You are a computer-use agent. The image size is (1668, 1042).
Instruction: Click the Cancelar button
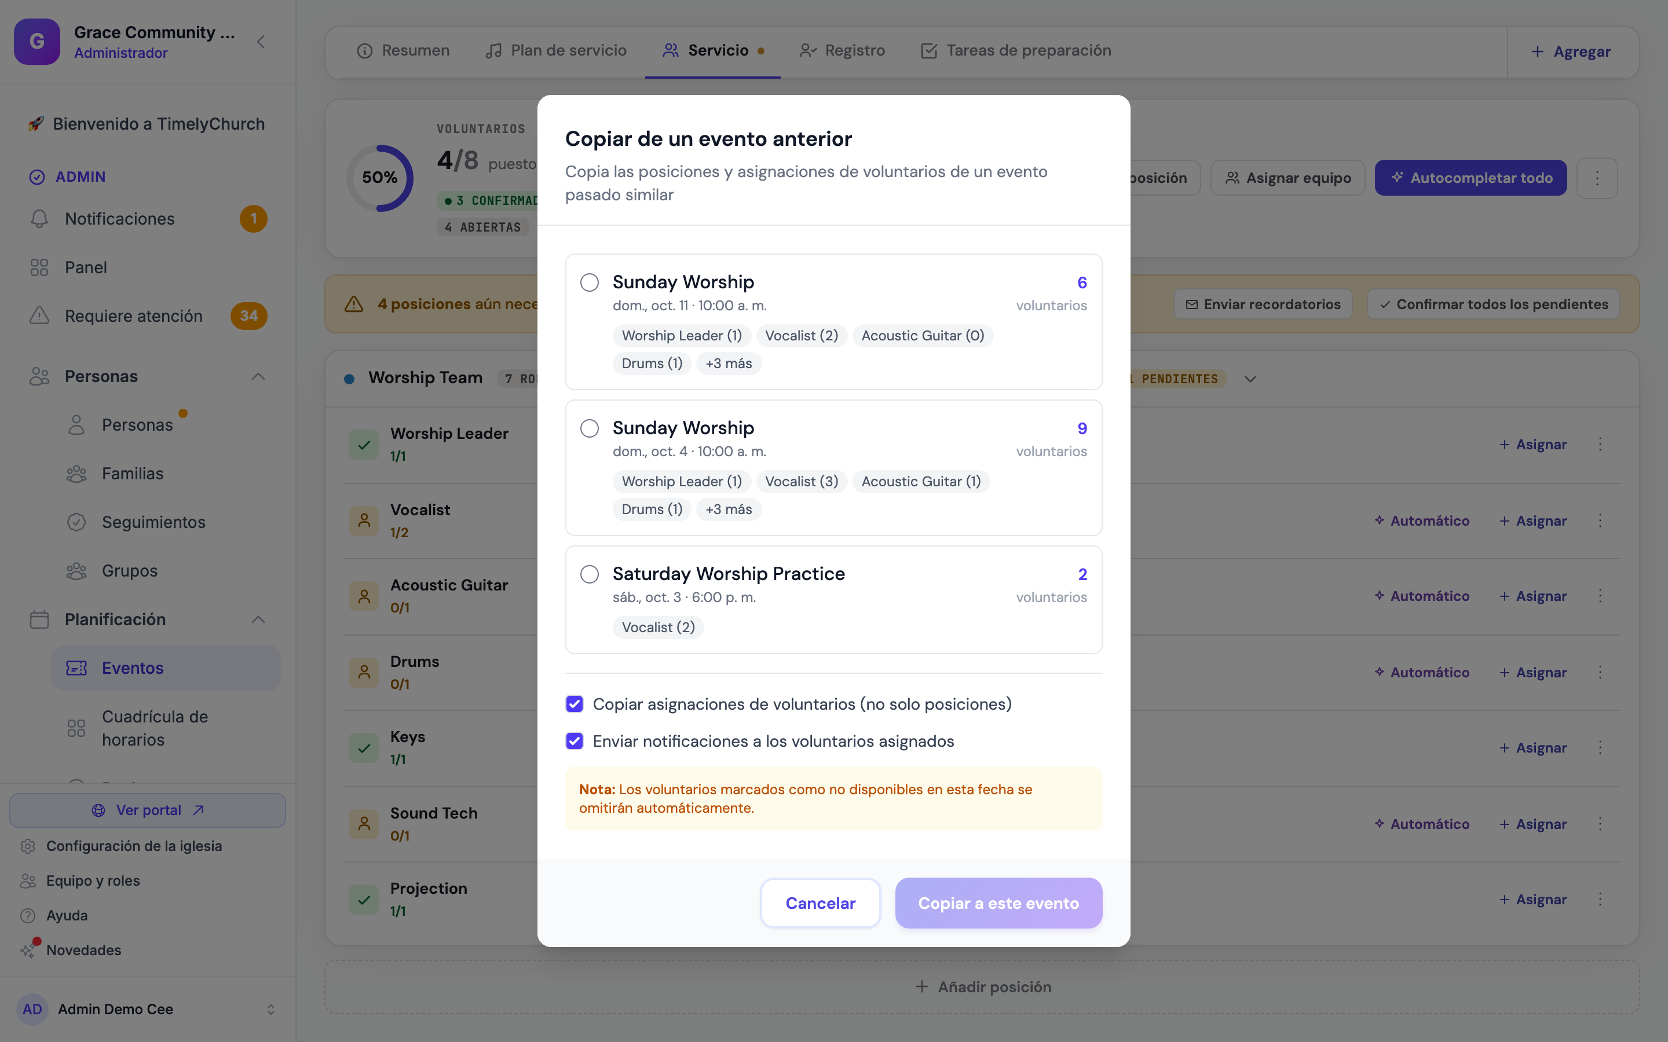820,903
